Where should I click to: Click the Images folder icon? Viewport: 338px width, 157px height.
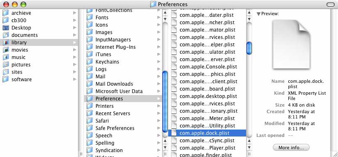[x=90, y=32]
